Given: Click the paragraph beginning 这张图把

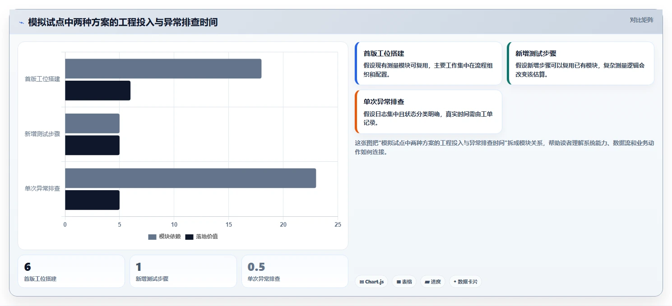Looking at the screenshot, I should [x=505, y=147].
